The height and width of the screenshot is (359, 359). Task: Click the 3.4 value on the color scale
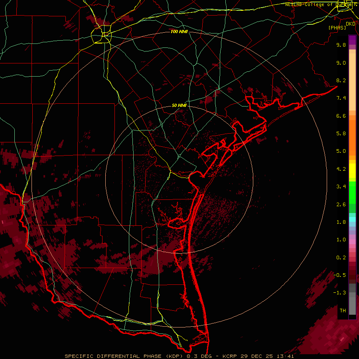tap(341, 187)
